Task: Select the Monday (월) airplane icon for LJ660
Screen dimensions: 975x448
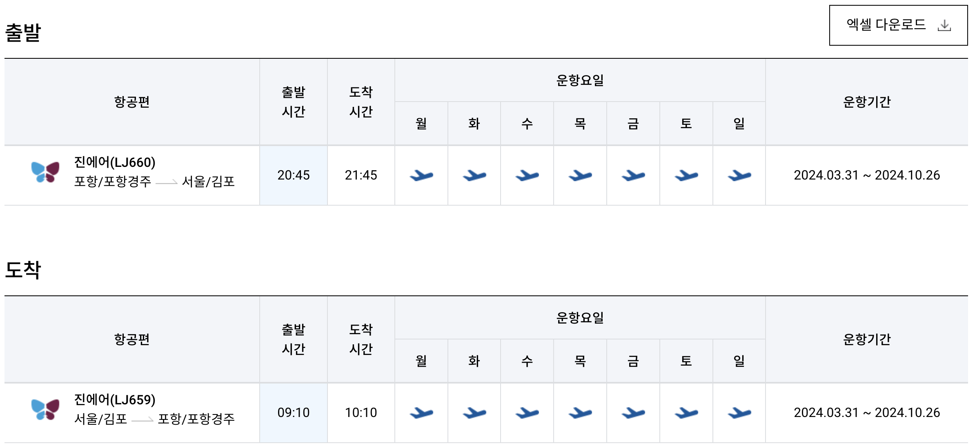Action: tap(421, 175)
